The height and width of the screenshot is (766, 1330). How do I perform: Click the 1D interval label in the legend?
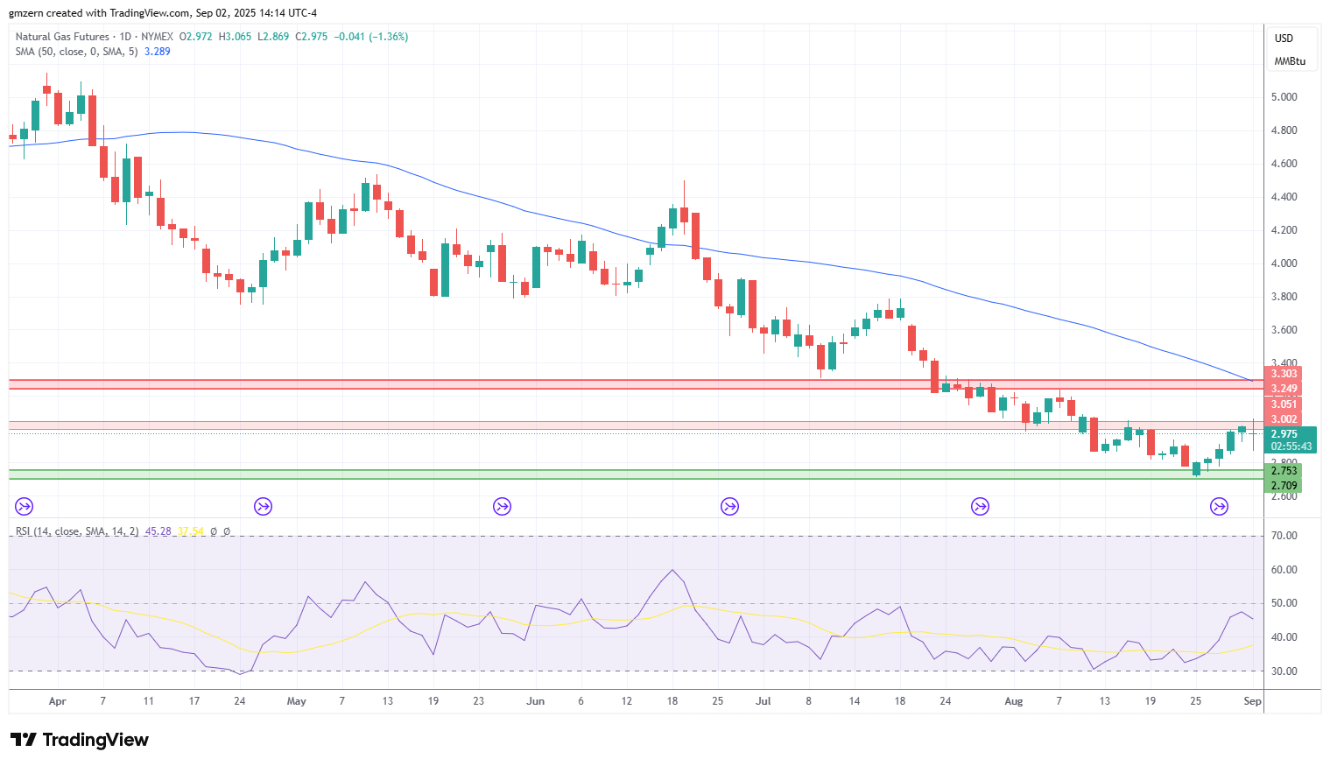pos(125,37)
